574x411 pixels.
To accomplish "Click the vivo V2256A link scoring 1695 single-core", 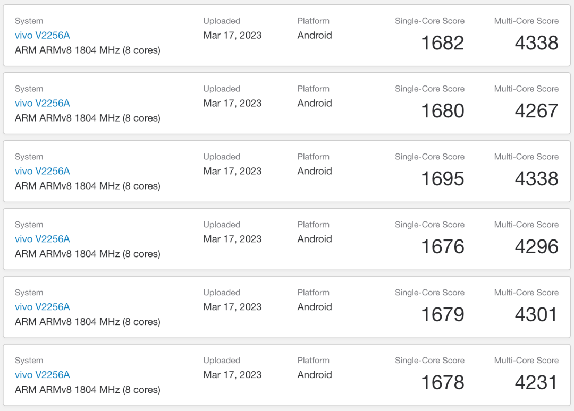I will 43,172.
